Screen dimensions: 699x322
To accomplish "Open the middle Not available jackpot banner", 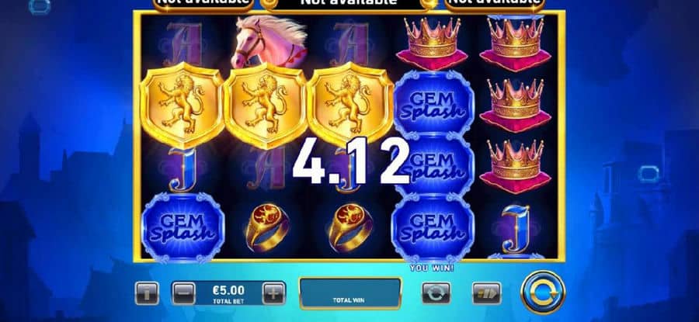I will [349, 4].
